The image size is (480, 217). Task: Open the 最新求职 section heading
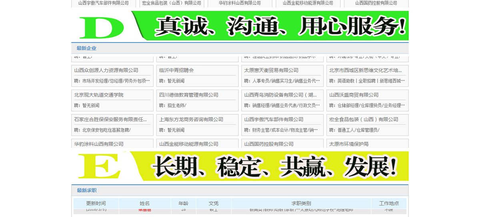click(x=86, y=191)
